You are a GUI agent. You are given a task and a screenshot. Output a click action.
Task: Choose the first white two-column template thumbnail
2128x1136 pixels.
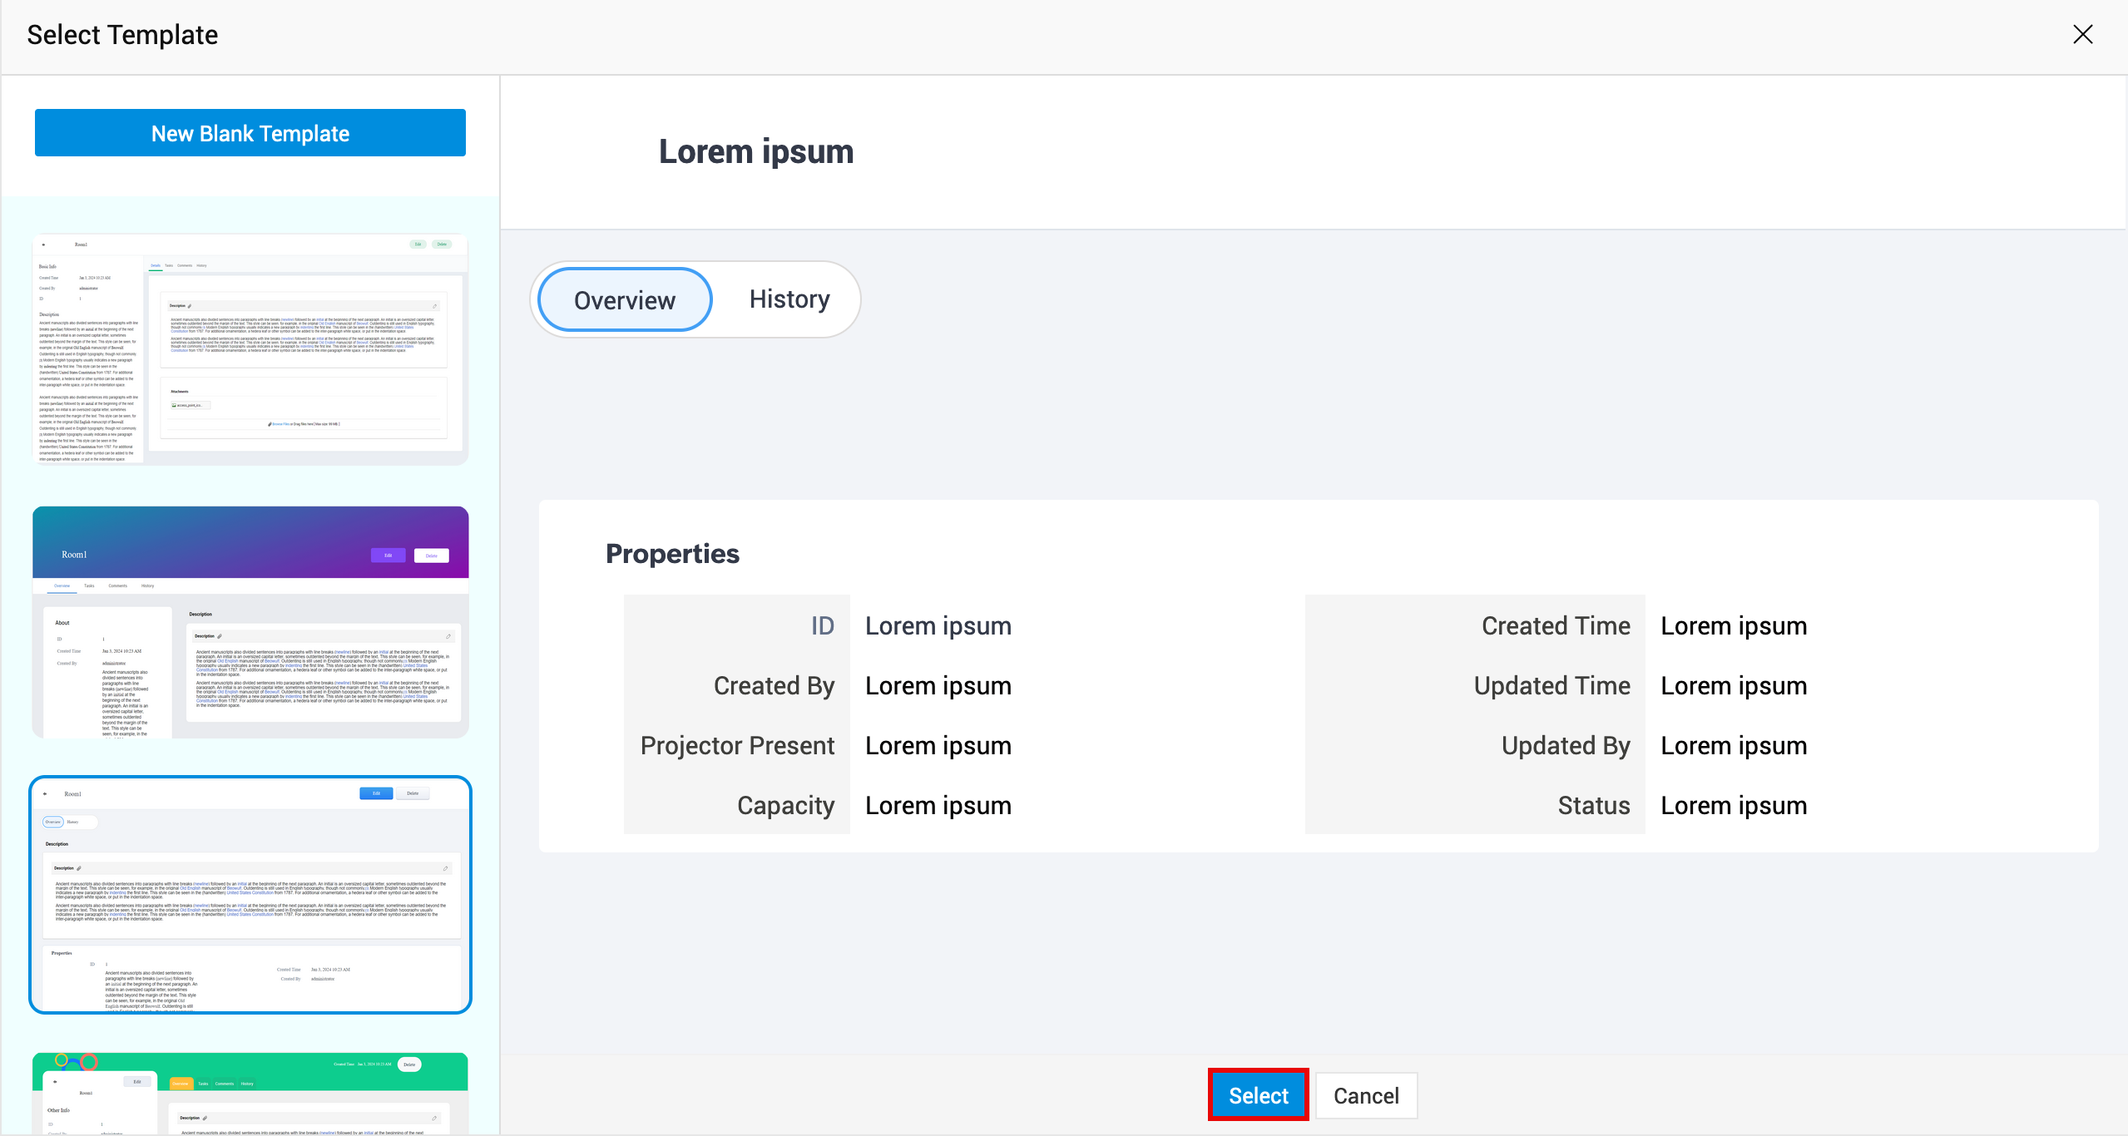pyautogui.click(x=250, y=349)
